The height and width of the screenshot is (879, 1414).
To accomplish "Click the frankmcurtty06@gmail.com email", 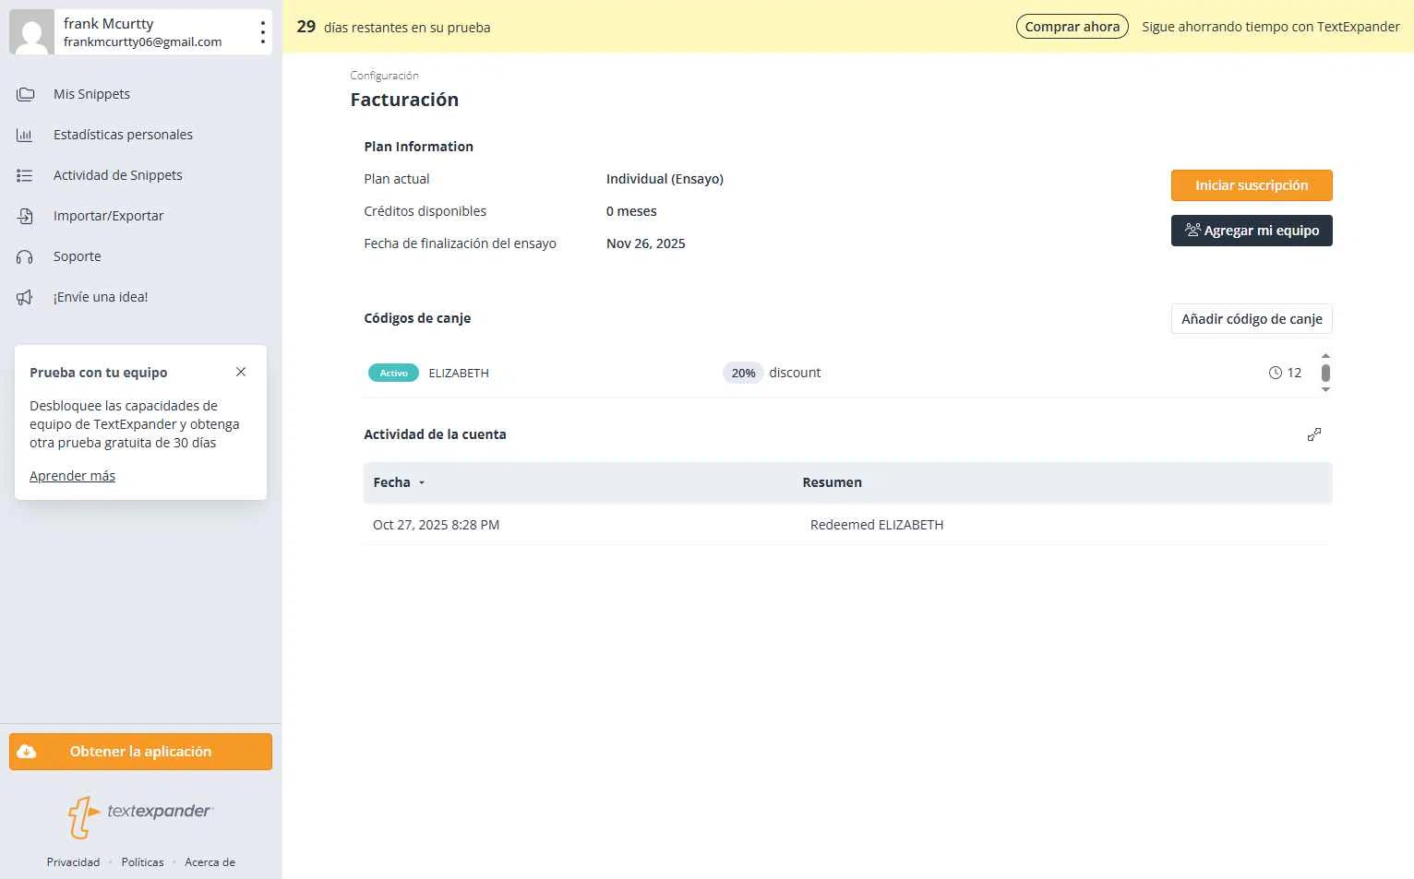I will pos(142,42).
